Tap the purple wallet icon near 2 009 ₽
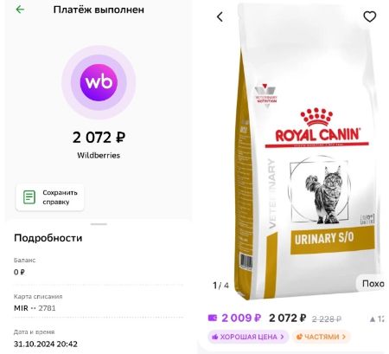The image size is (389, 354). [213, 318]
